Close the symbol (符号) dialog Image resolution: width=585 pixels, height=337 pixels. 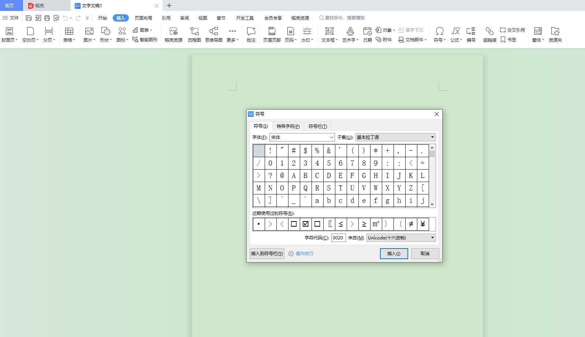point(436,114)
